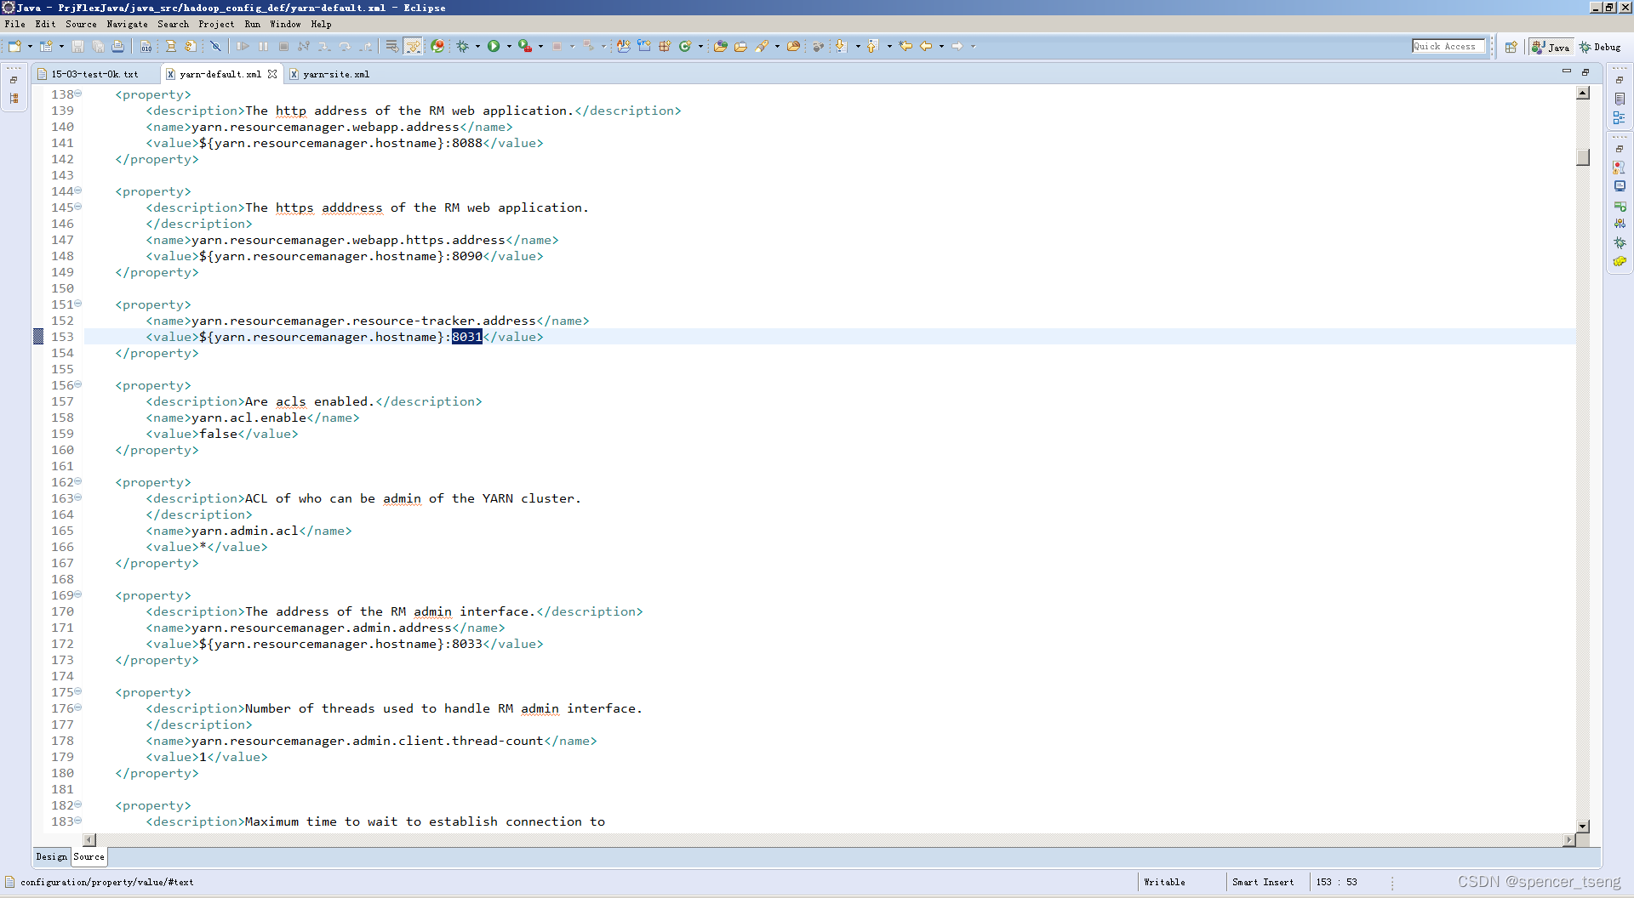Click inside the Quick Access search field
This screenshot has width=1634, height=898.
1448,46
